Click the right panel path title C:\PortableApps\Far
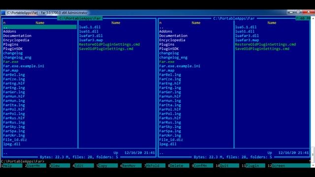315x177 pixels. point(234,19)
